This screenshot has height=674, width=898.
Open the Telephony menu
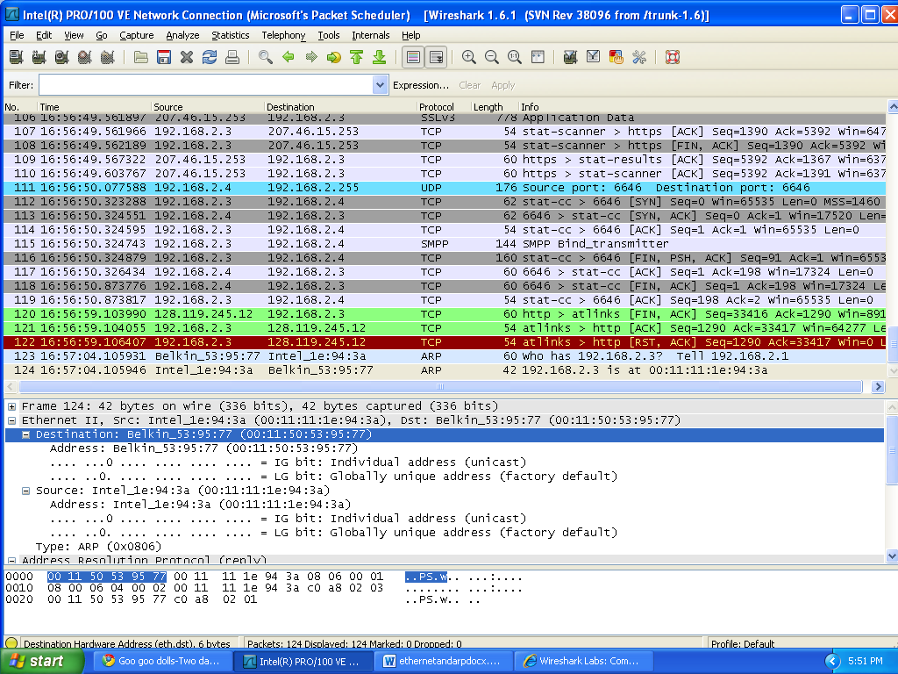coord(283,35)
